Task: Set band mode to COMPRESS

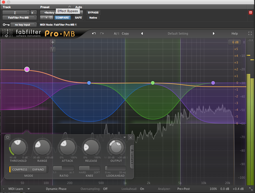Action: (20, 169)
